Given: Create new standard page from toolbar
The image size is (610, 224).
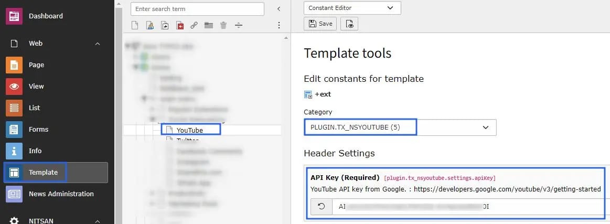Looking at the screenshot, I should coord(135,26).
